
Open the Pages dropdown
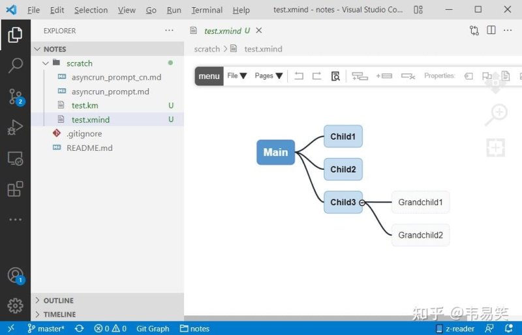click(x=269, y=76)
